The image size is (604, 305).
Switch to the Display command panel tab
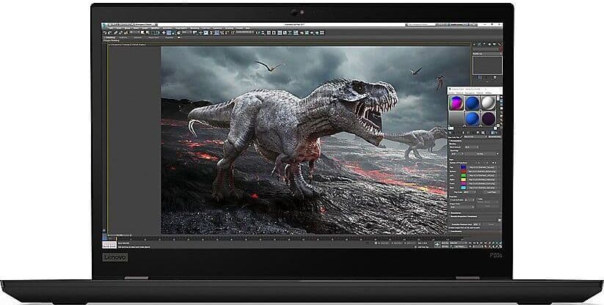[495, 44]
